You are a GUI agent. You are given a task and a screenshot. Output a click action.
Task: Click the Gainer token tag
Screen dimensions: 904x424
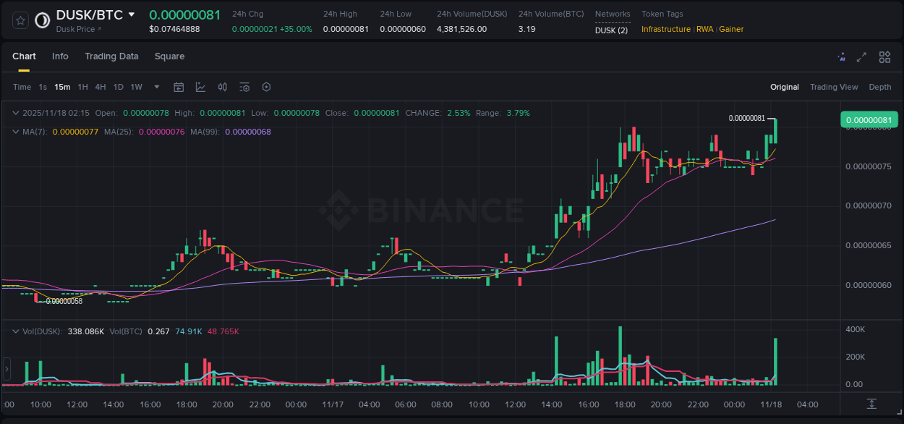(731, 29)
